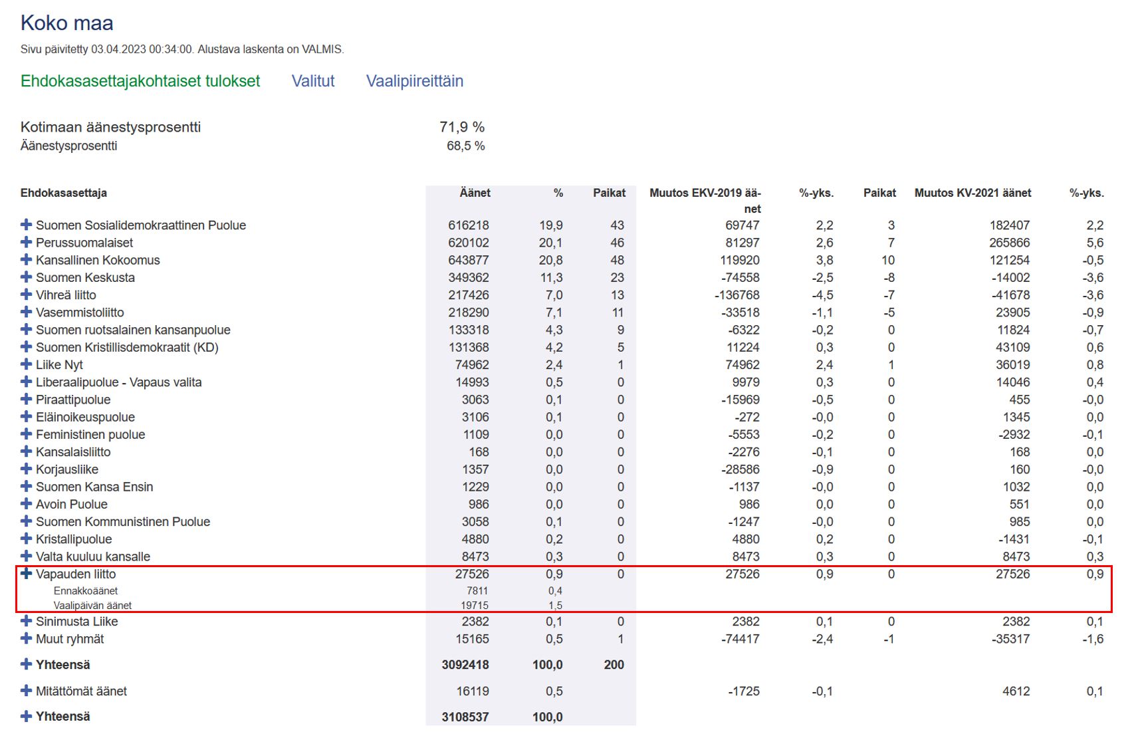
Task: Expand first Yhteensä 3092418 plus icon
Action: [26, 664]
